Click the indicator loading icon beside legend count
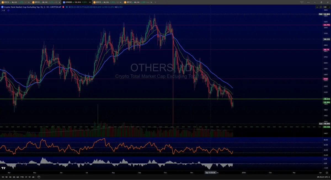331x180 pixels. tap(8, 10)
